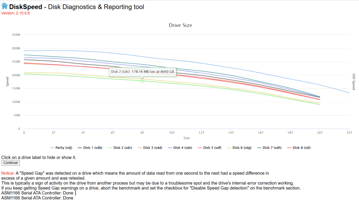359x202 pixels.
Task: Click the Drive Size chart title
Action: pyautogui.click(x=181, y=25)
